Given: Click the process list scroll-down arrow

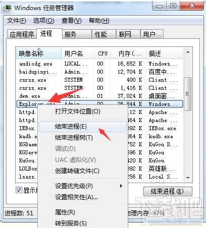Looking at the screenshot, I should click(188, 178).
